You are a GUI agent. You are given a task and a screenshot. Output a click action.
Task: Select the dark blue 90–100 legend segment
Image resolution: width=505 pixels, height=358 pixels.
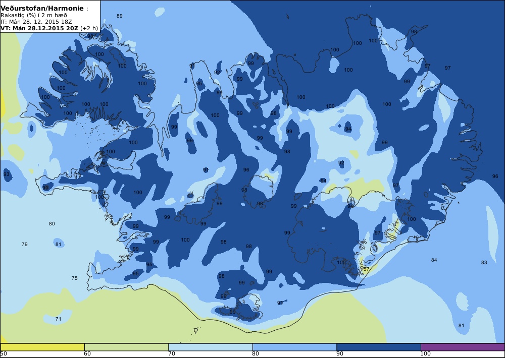378,347
